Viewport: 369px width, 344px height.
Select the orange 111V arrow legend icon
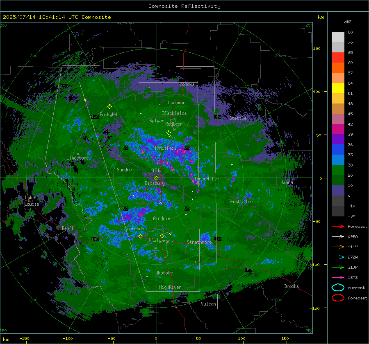[338, 247]
